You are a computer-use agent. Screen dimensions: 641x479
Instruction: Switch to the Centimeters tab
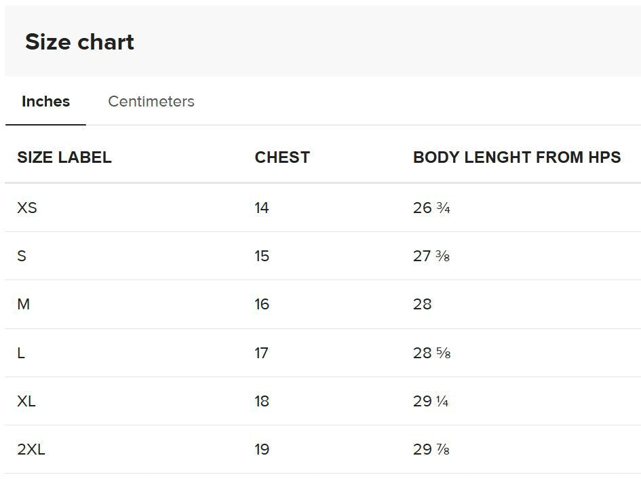pyautogui.click(x=151, y=102)
